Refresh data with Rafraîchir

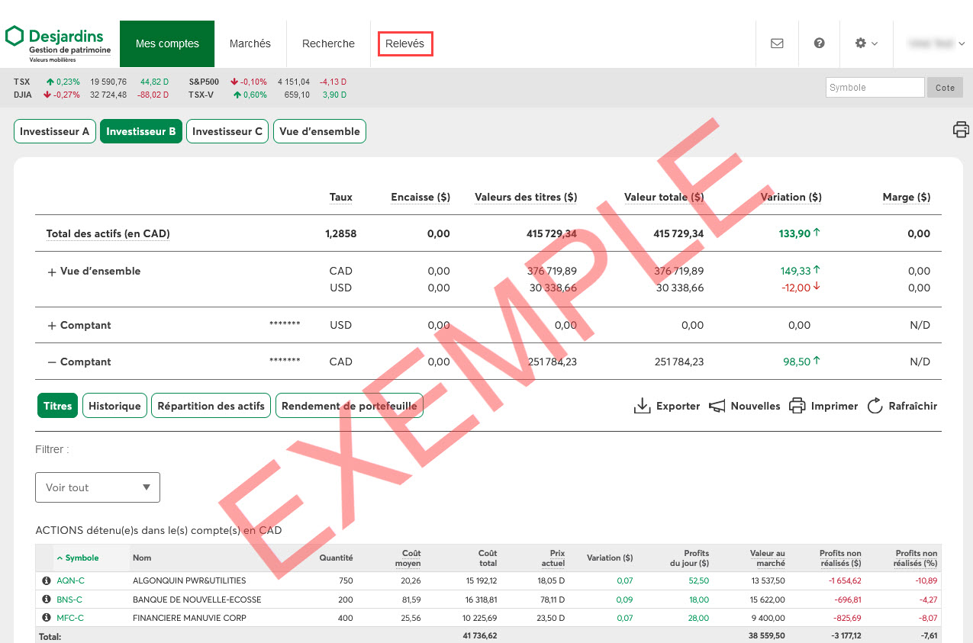(x=902, y=406)
